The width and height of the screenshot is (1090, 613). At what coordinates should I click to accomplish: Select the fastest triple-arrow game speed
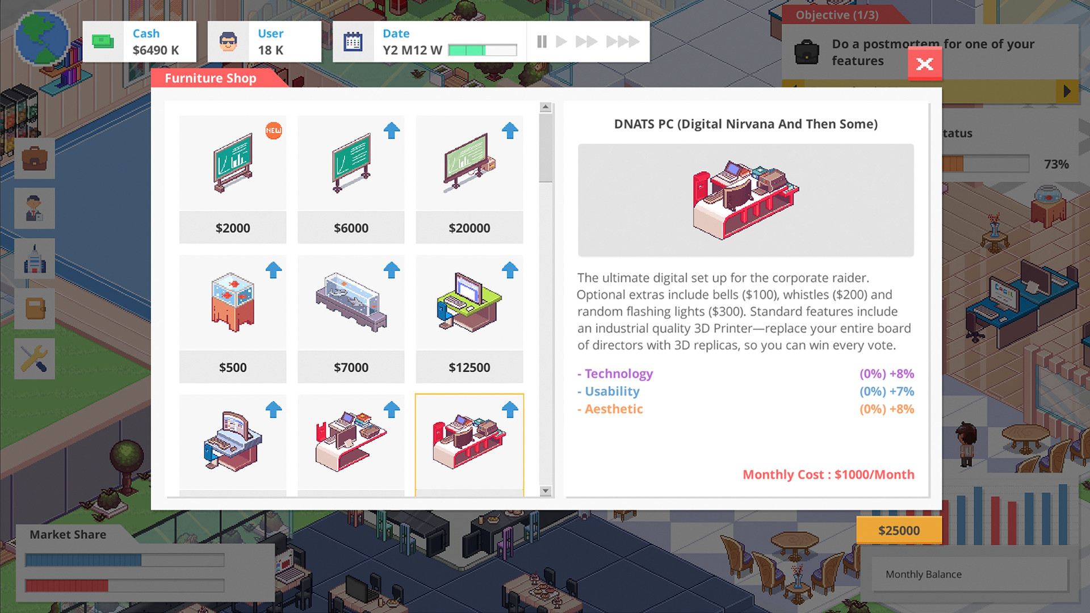point(624,41)
